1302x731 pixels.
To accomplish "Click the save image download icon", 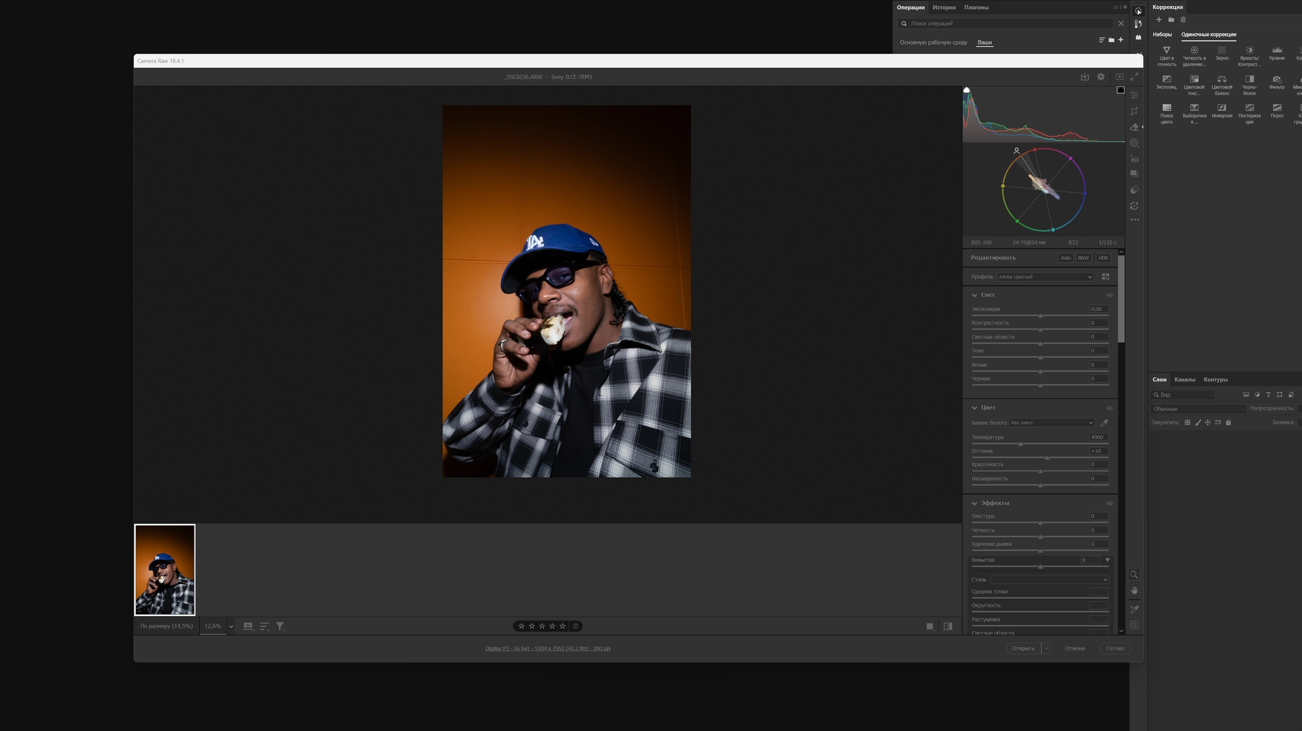I will [x=1085, y=77].
